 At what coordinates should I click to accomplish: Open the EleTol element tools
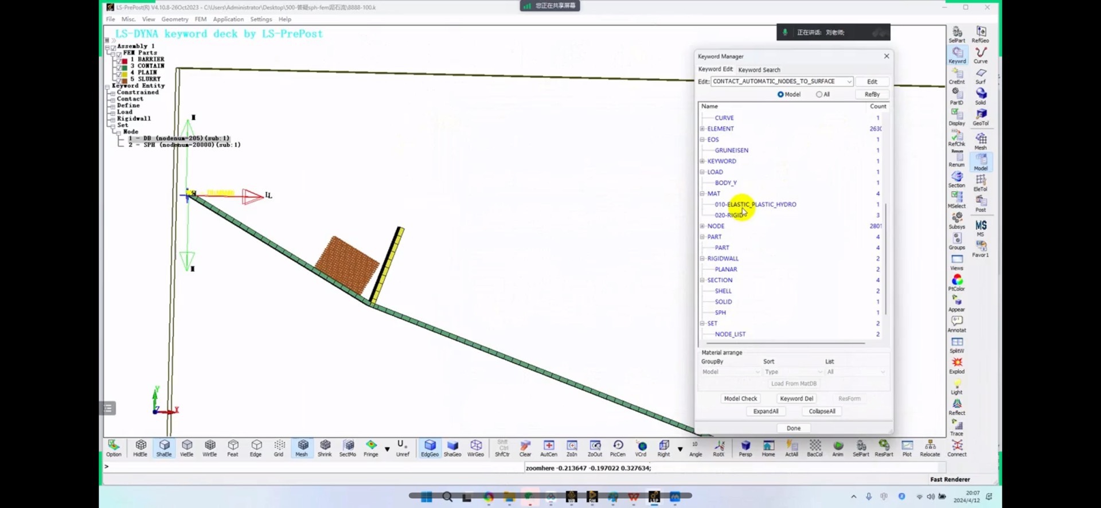981,183
